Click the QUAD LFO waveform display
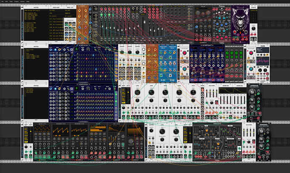Image resolution: width=290 pixels, height=173 pixels. [42, 128]
